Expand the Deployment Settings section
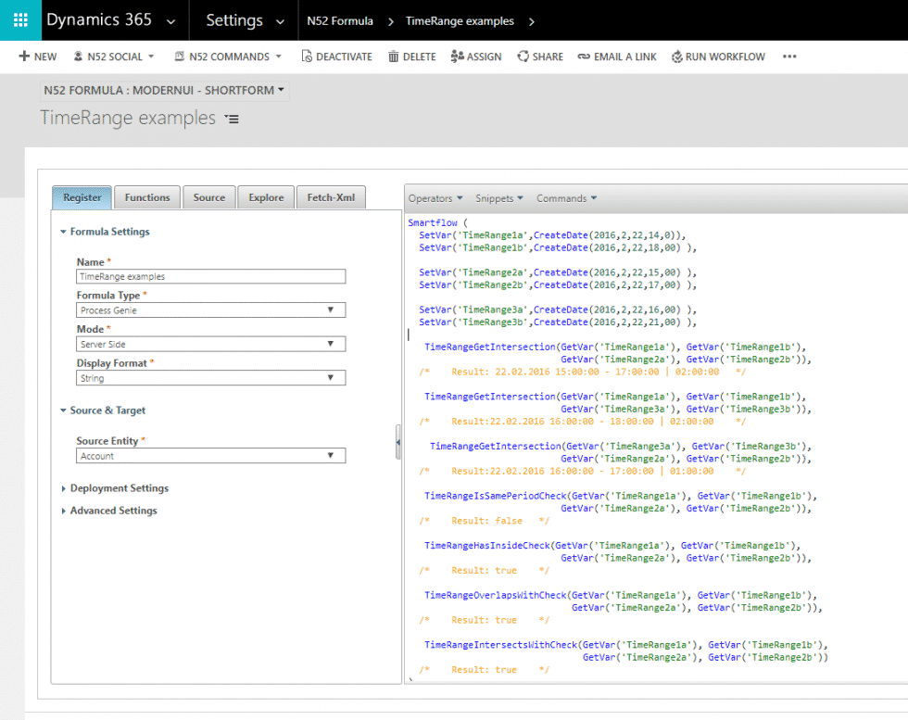The width and height of the screenshot is (908, 720). [63, 488]
